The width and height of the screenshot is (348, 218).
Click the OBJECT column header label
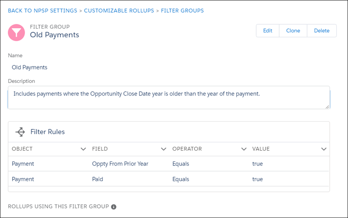[22, 149]
